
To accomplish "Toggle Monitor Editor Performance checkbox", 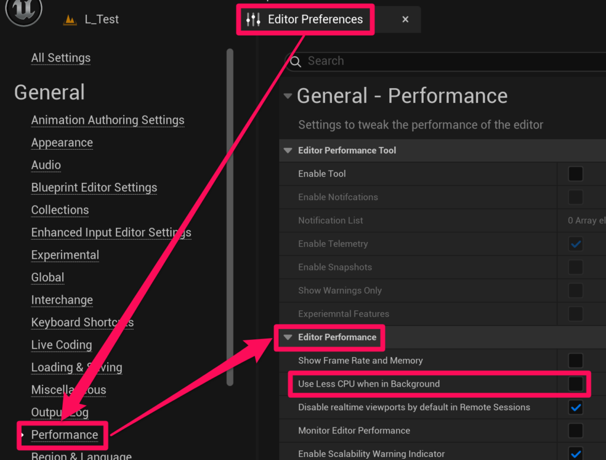I will [575, 430].
